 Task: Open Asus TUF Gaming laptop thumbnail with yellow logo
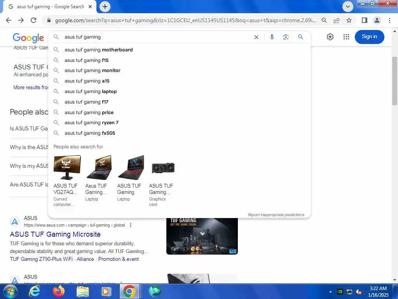(99, 167)
